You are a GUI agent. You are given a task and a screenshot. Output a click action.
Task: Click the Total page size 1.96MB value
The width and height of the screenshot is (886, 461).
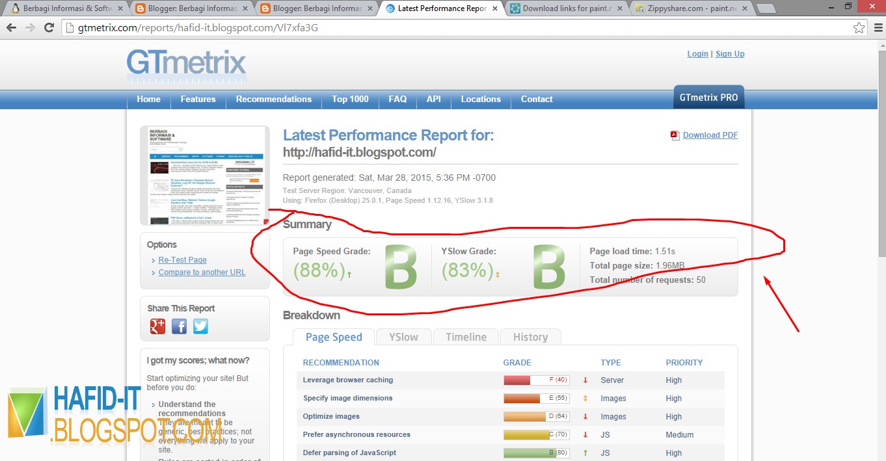[670, 265]
